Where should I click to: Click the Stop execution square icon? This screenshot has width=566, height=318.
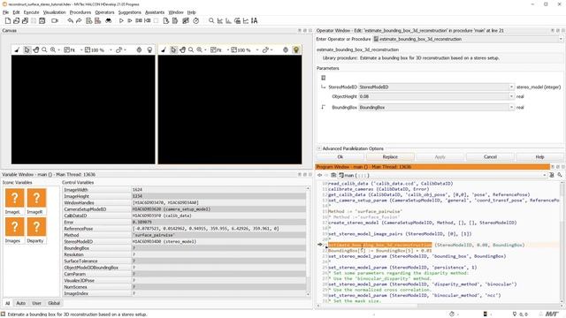(156, 21)
